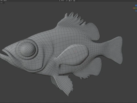
Task: Click the lower blue negative Z gizmo ball
Action: pos(136,11)
